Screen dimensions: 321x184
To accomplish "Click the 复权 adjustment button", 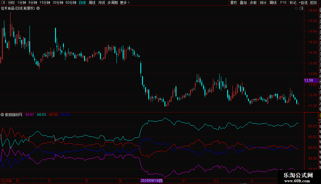I will coord(234,3).
